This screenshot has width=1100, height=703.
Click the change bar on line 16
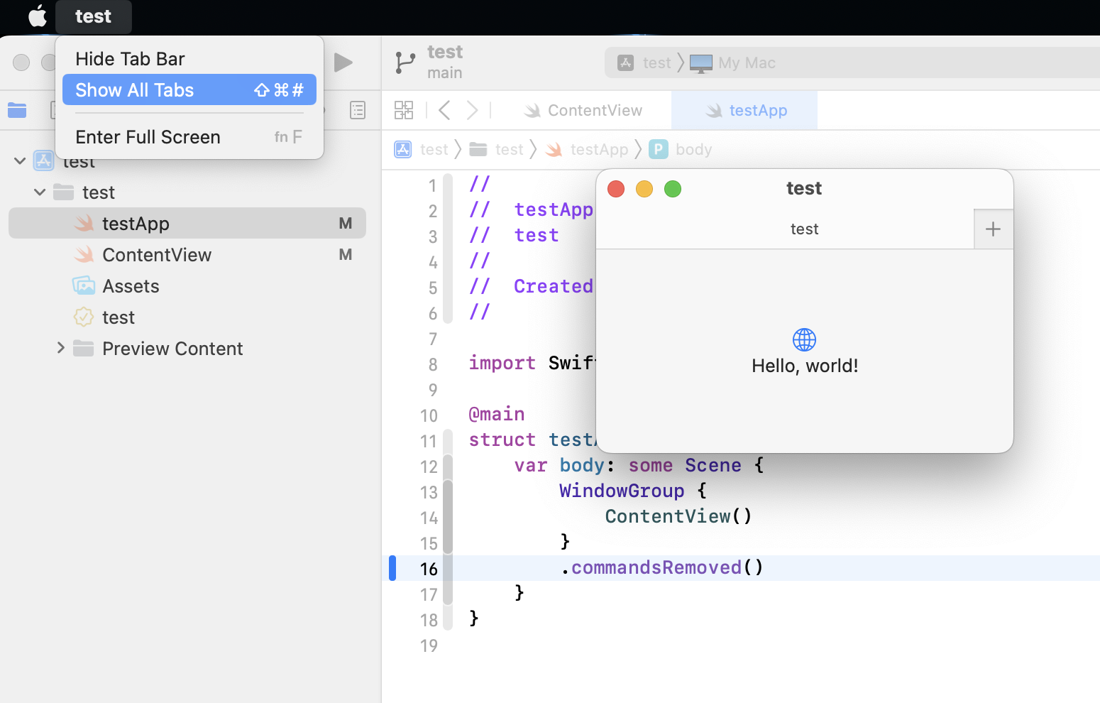pyautogui.click(x=392, y=568)
